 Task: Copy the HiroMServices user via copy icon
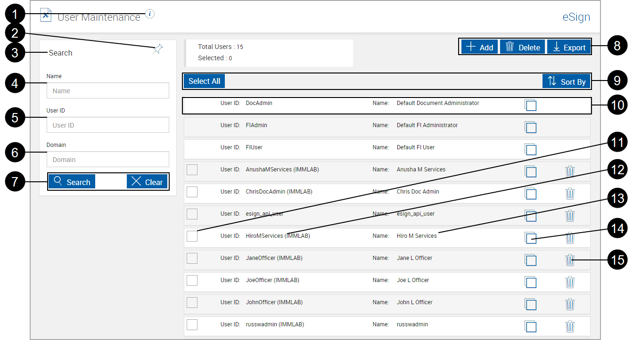tap(530, 238)
